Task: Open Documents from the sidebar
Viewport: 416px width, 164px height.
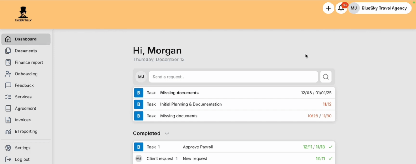Action: [x=26, y=51]
